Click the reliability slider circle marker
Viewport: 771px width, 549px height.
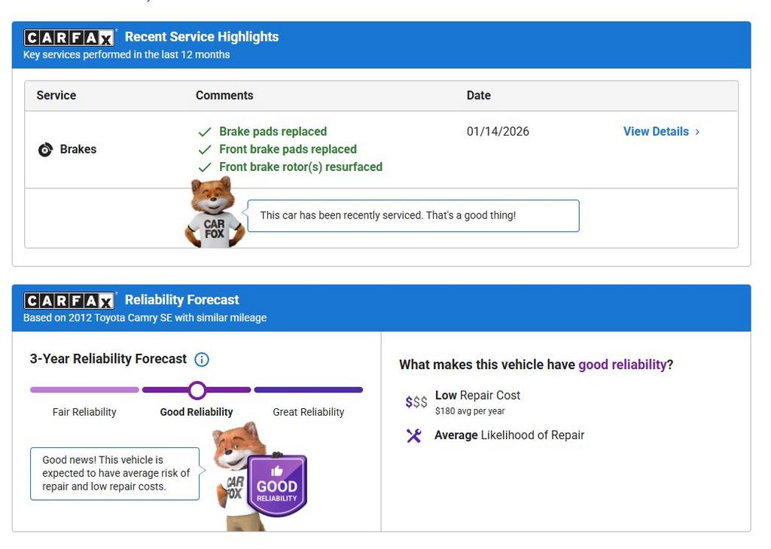[197, 390]
